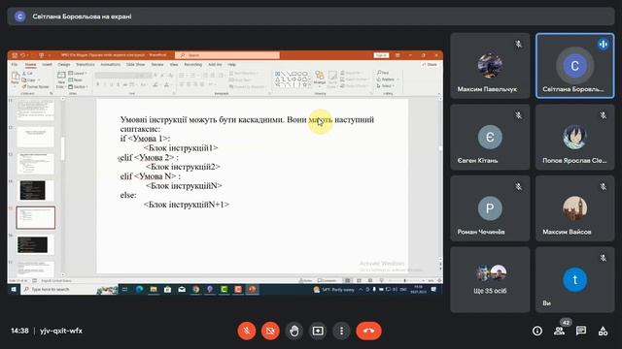Viewport: 622px width, 349px height.
Task: Open Microsoft Edge from the taskbar
Action: (139, 290)
